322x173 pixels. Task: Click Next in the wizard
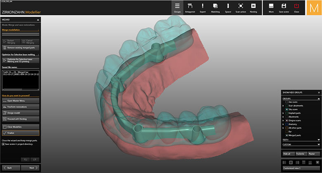[30, 168]
